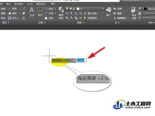Select the Array (阵列) tool
Image resolution: width=155 pixels, height=116 pixels.
pyautogui.click(x=12, y=18)
